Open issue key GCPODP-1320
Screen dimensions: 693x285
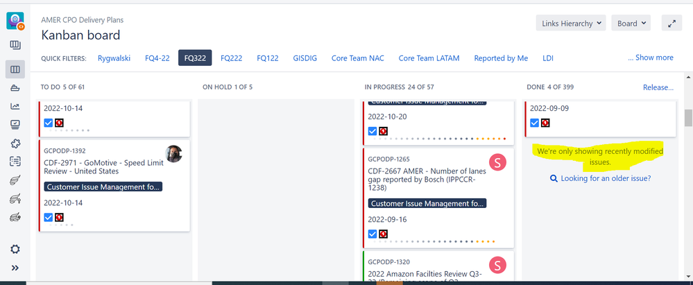389,261
